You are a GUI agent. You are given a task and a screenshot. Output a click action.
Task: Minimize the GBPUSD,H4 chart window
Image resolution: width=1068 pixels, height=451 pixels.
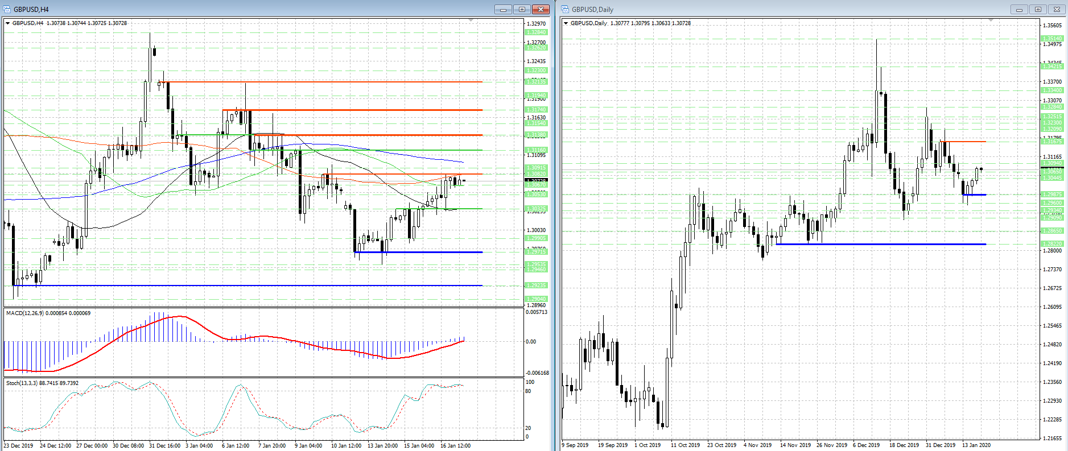503,9
